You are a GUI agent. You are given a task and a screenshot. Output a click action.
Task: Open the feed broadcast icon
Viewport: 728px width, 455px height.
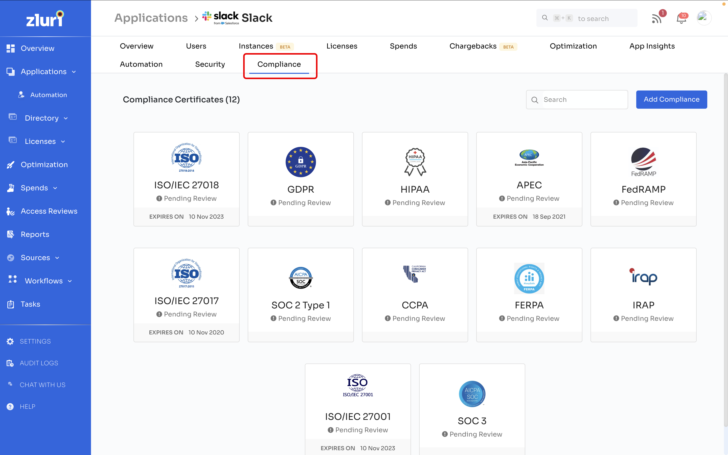click(x=657, y=19)
